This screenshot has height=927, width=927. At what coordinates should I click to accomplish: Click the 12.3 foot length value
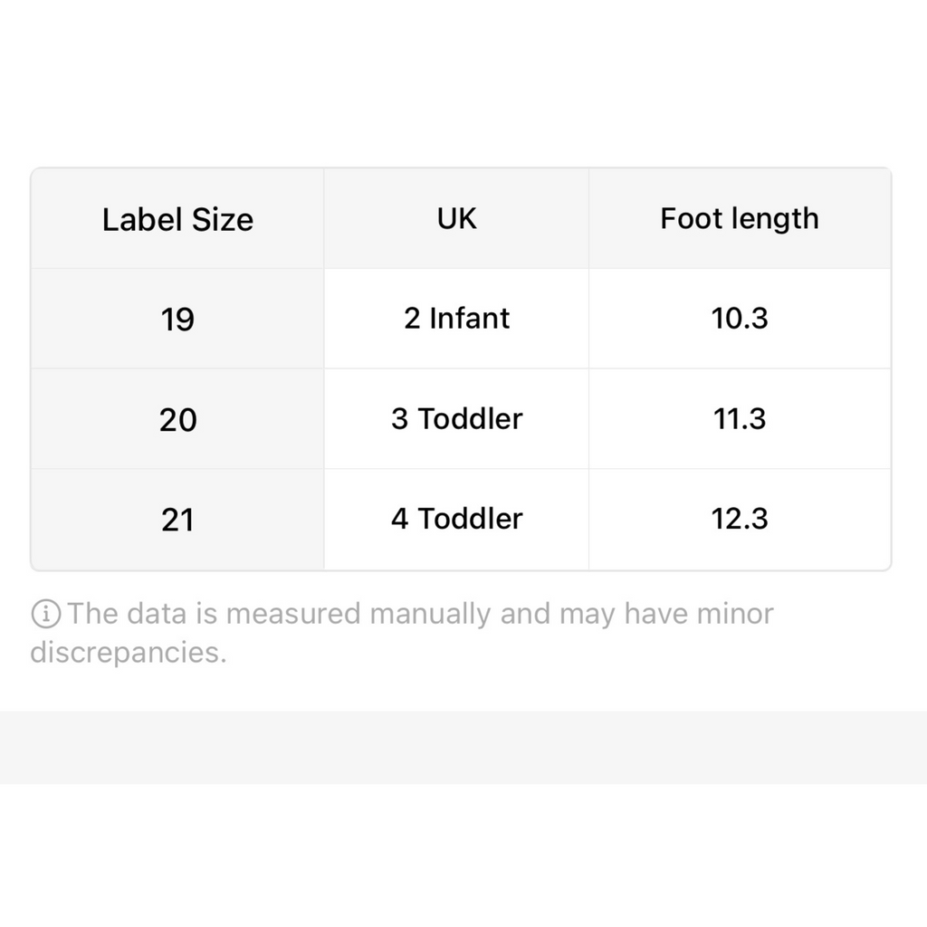tap(740, 520)
